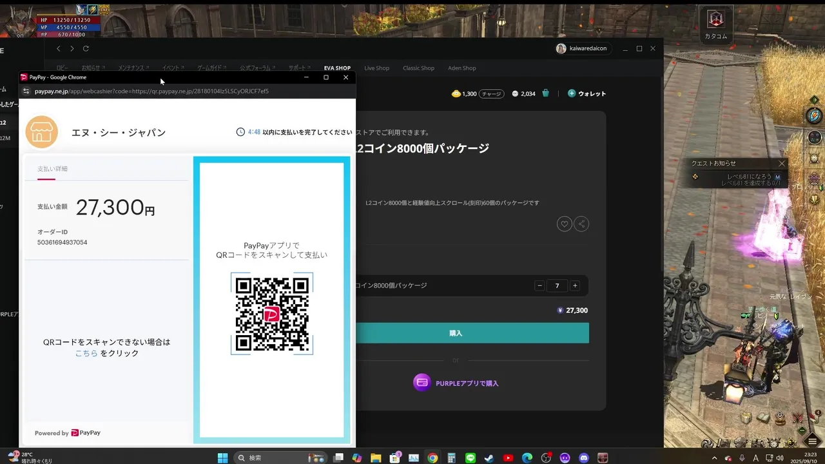Open Discord from the taskbar
825x464 pixels.
pyautogui.click(x=584, y=458)
